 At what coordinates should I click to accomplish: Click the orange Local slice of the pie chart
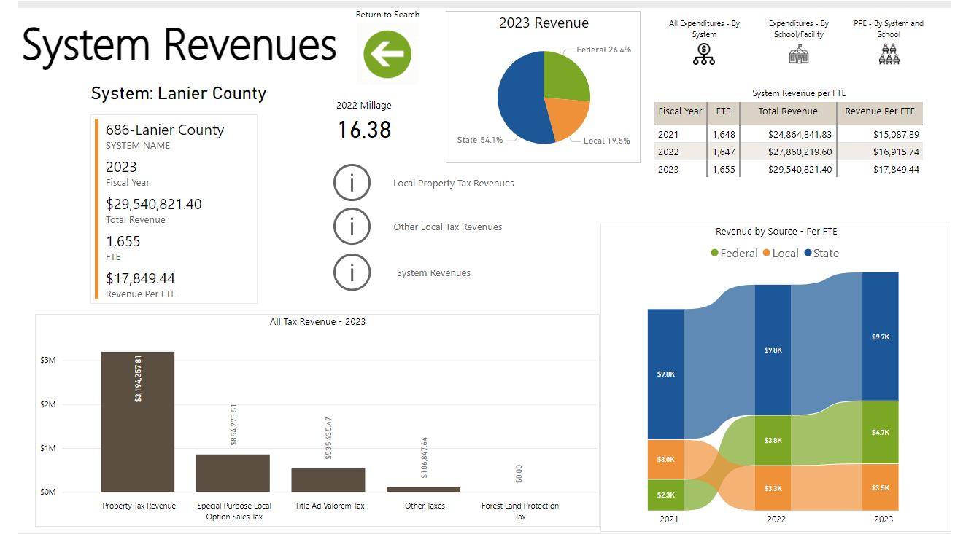point(568,117)
